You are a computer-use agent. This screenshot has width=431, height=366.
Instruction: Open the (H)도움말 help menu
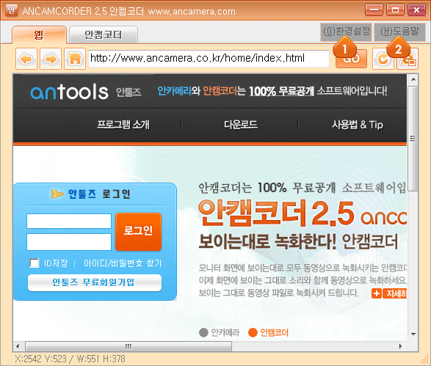pyautogui.click(x=399, y=32)
